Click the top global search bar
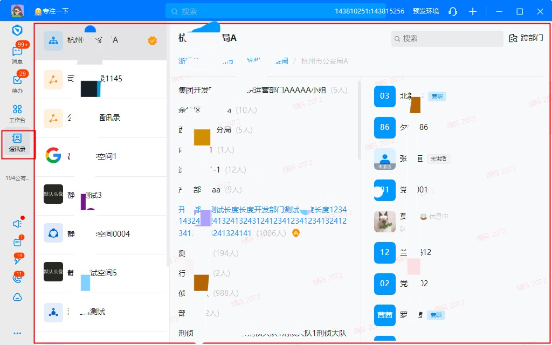Image resolution: width=552 pixels, height=345 pixels. click(x=248, y=11)
